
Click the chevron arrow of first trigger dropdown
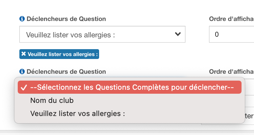[178, 34]
